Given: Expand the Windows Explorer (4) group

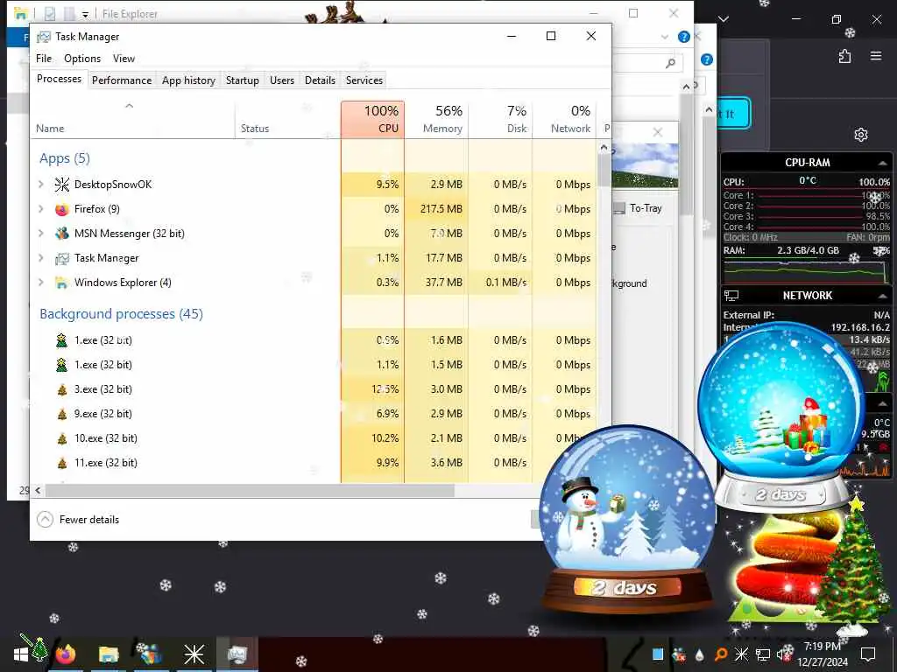Looking at the screenshot, I should tap(40, 283).
